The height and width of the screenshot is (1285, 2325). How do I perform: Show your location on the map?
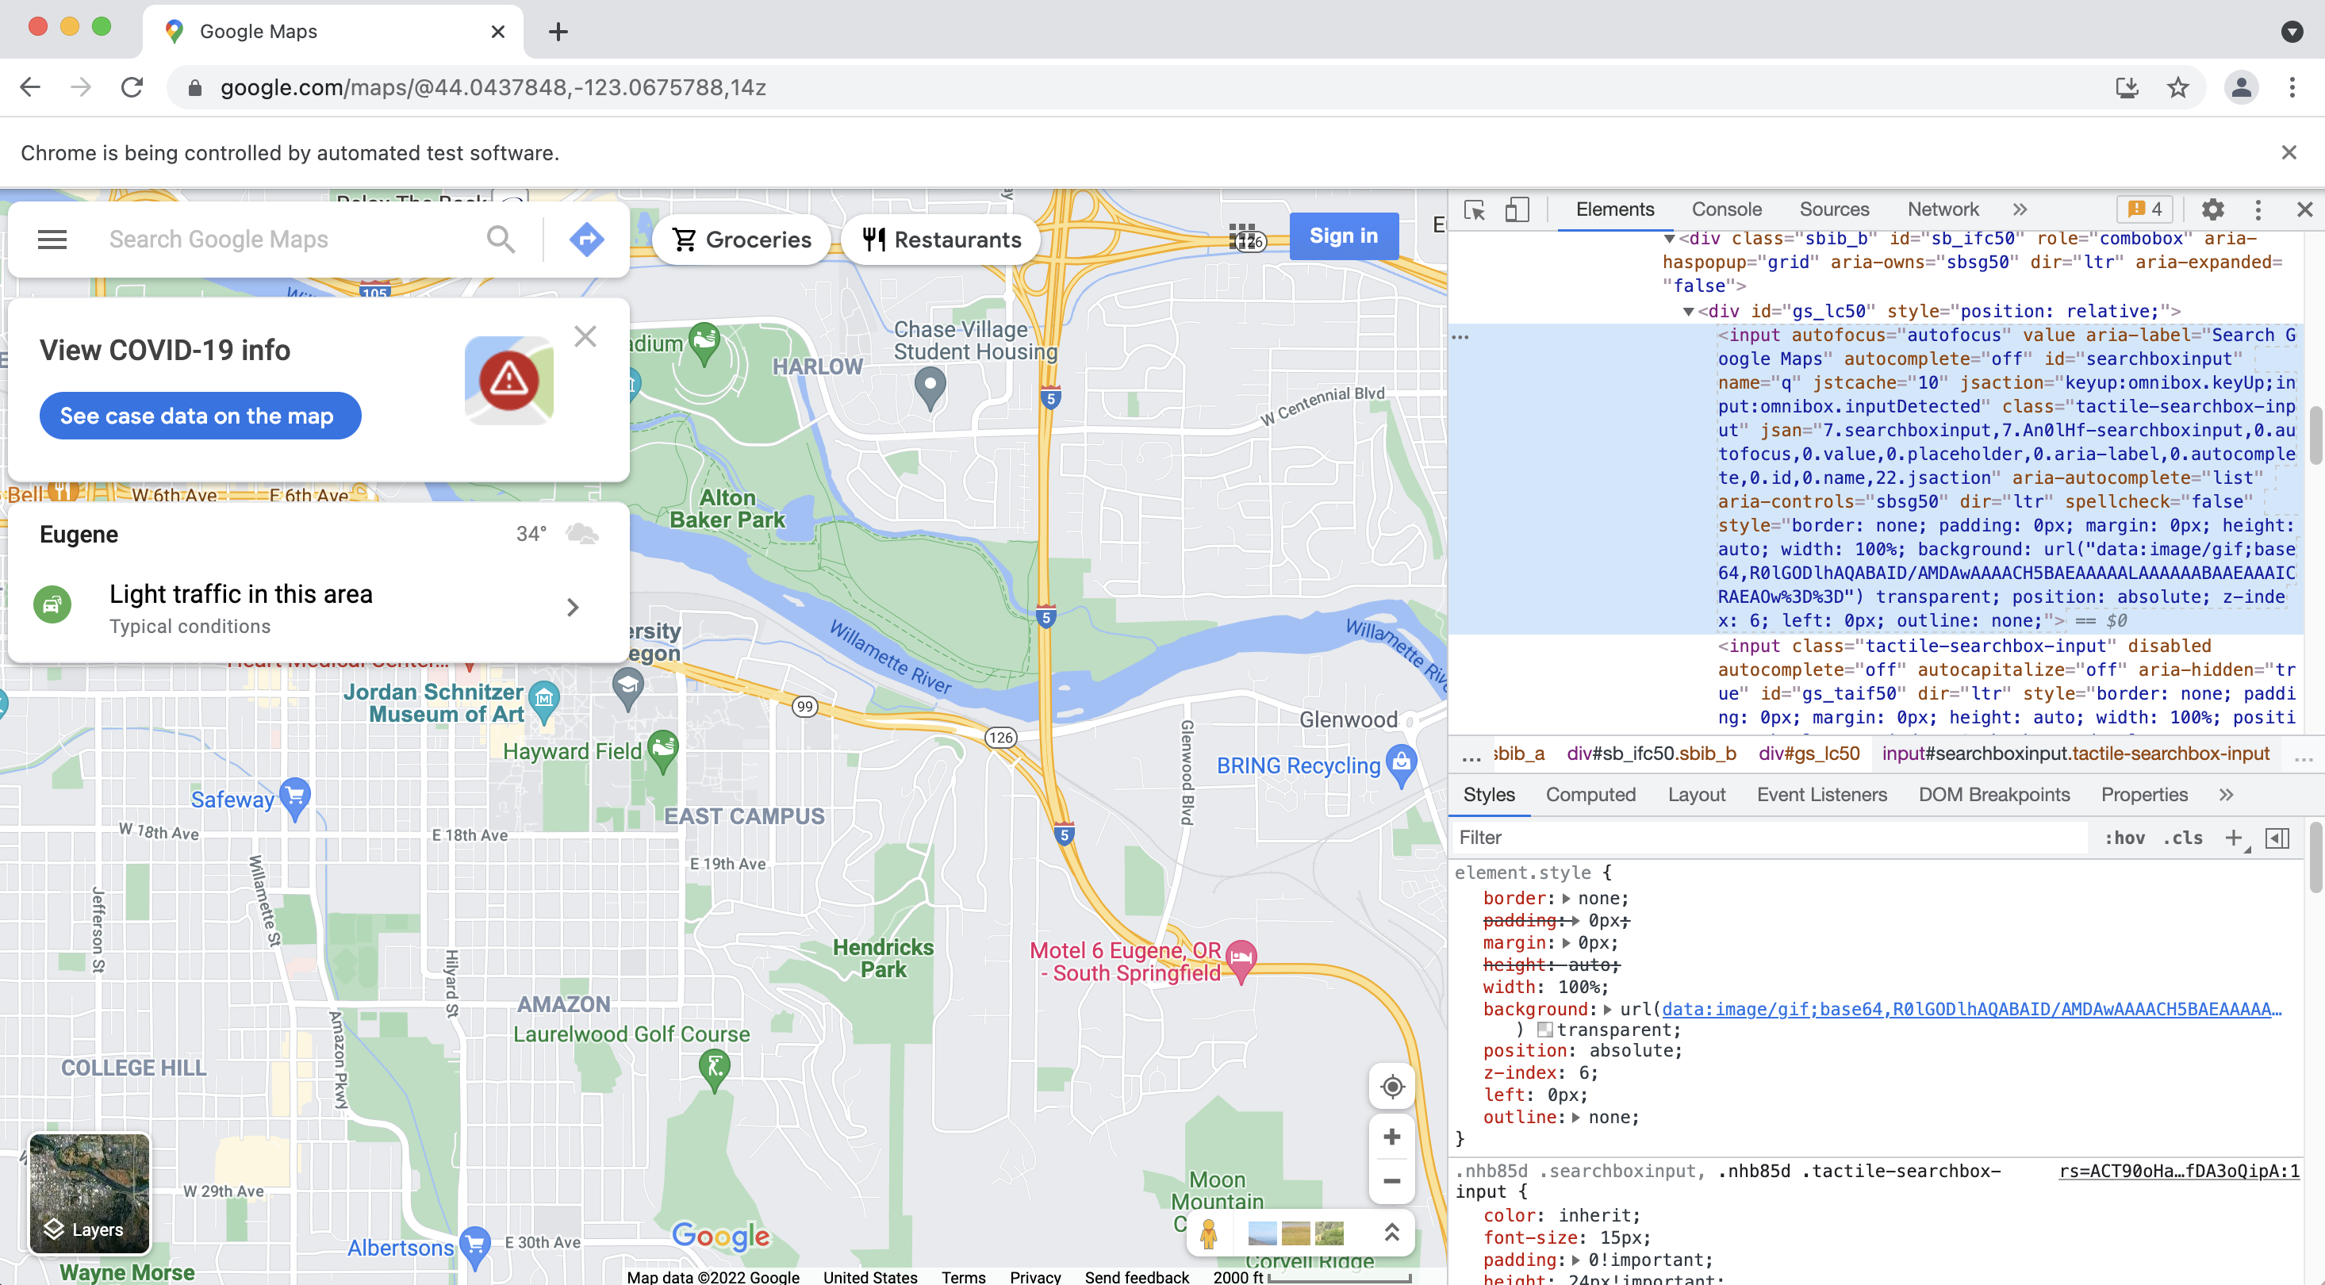pyautogui.click(x=1392, y=1087)
